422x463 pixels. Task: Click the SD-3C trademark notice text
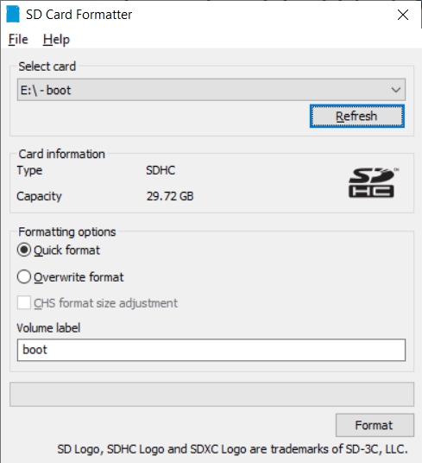point(232,449)
